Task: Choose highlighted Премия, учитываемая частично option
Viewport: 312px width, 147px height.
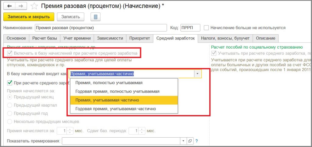Action: click(x=124, y=100)
